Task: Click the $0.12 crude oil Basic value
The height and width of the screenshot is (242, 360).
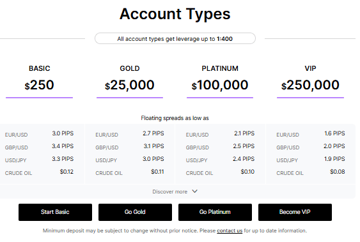Action: click(67, 172)
